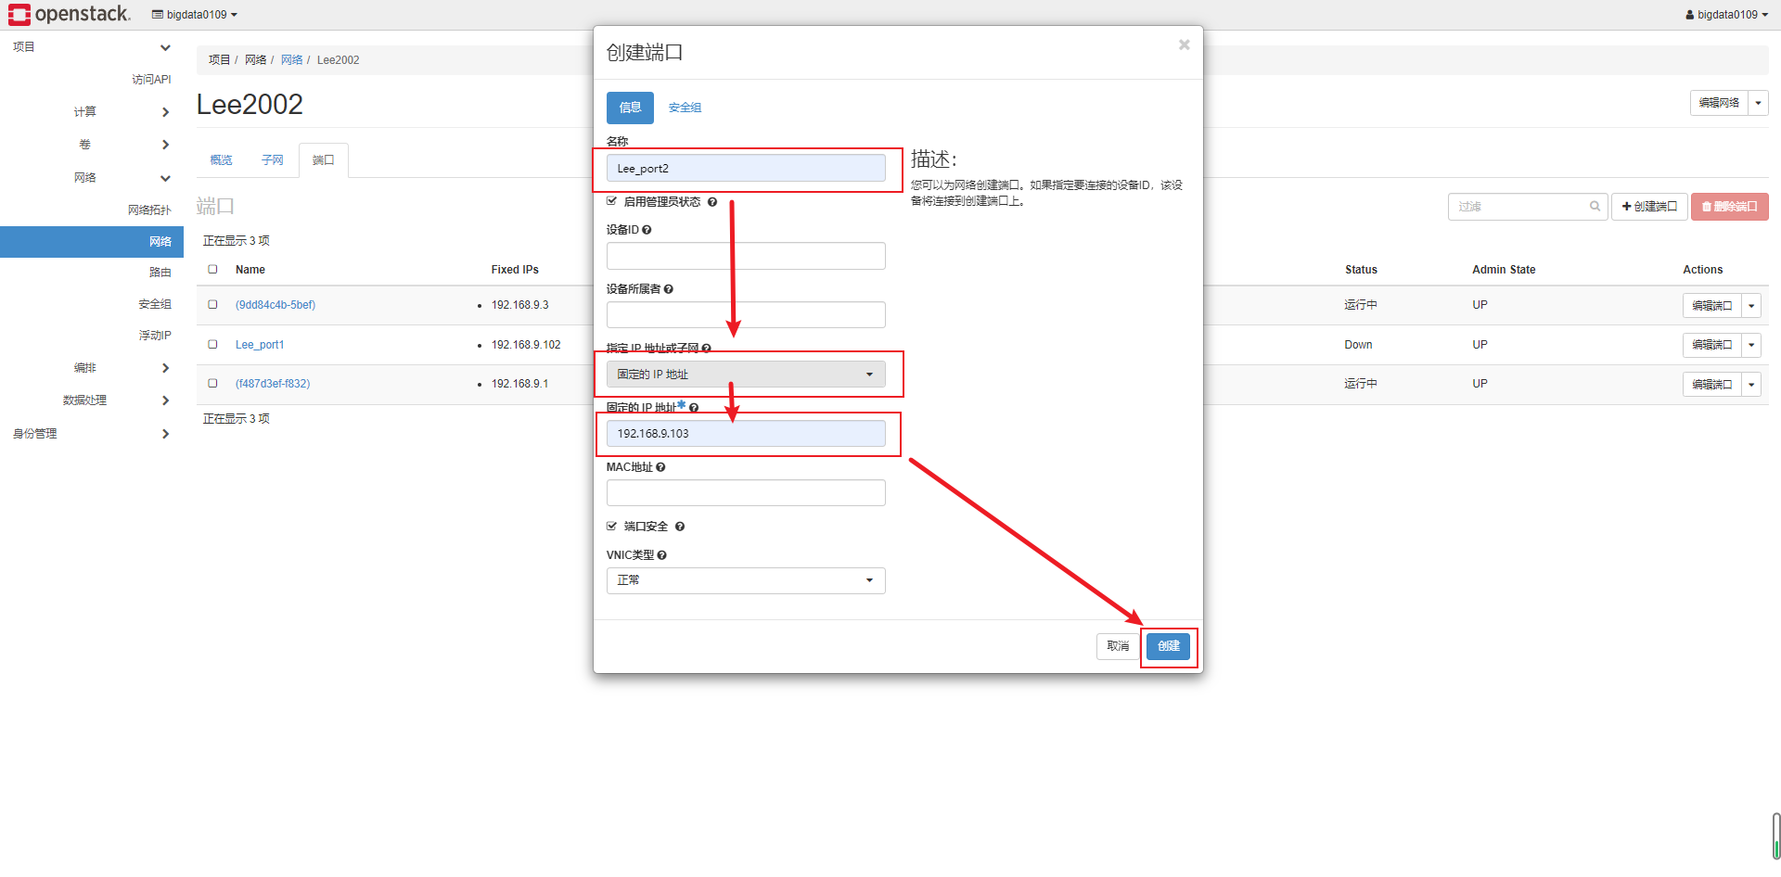Open help icon next to device owner
This screenshot has width=1781, height=877.
coord(669,289)
